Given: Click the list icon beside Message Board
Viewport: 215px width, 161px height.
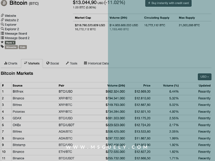Looking at the screenshot, I should [2, 33].
